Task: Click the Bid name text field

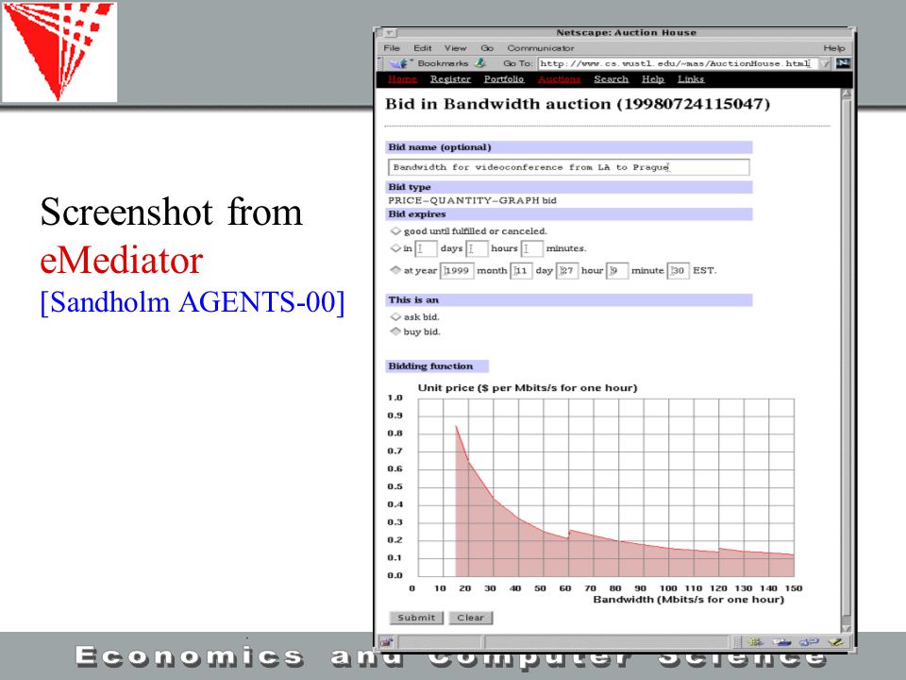Action: tap(568, 167)
